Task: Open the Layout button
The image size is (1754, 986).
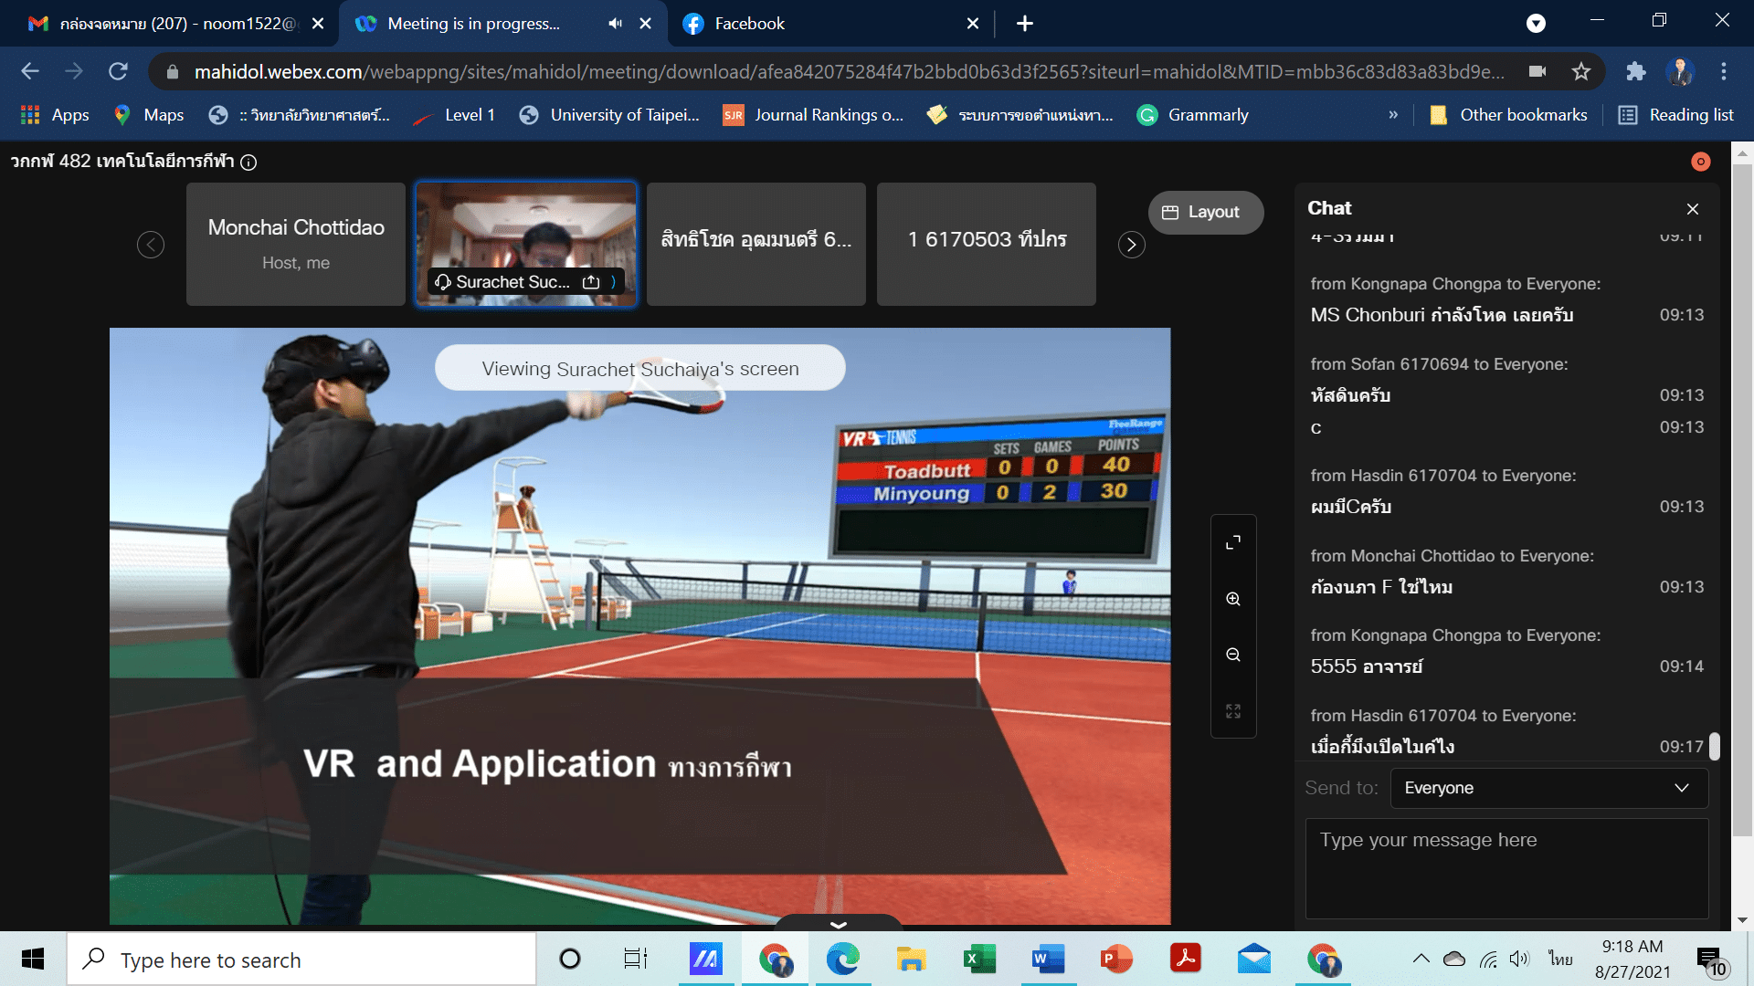Action: click(x=1204, y=212)
